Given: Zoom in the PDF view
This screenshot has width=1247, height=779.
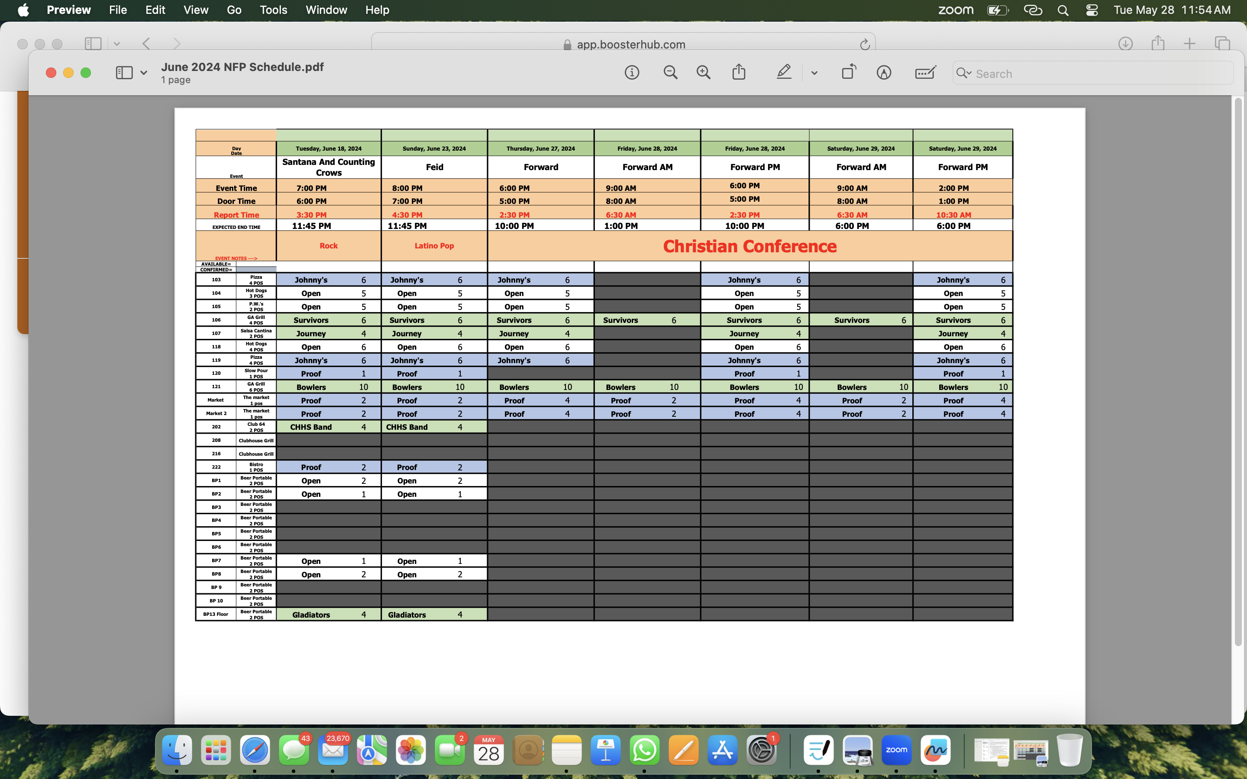Looking at the screenshot, I should 703,73.
